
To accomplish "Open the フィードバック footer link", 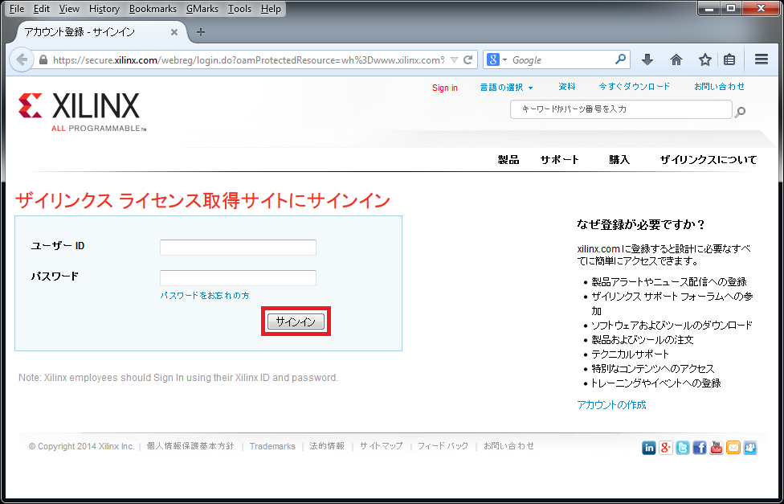I will (x=443, y=445).
